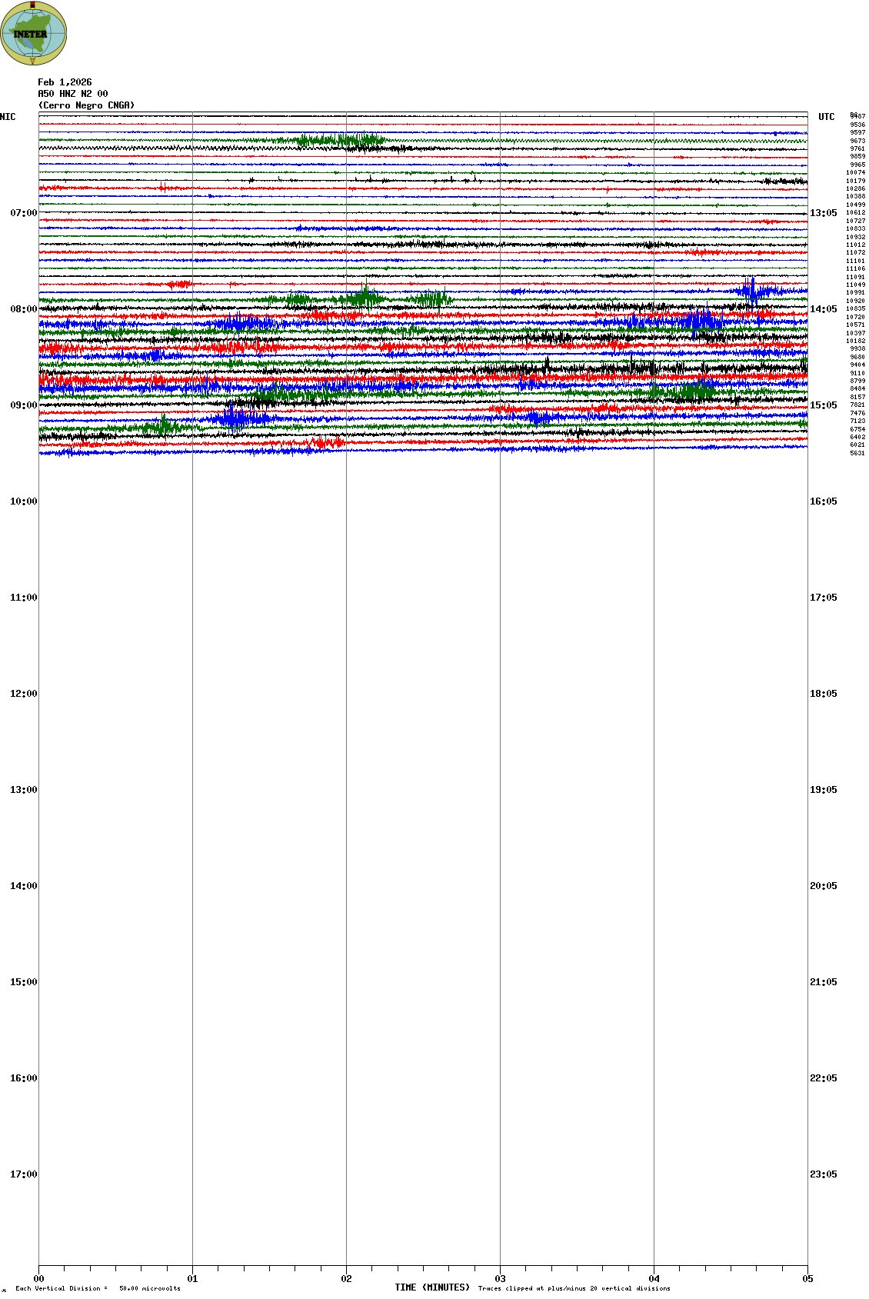
Task: Select the 13:05 UTC time label
Action: pyautogui.click(x=823, y=213)
